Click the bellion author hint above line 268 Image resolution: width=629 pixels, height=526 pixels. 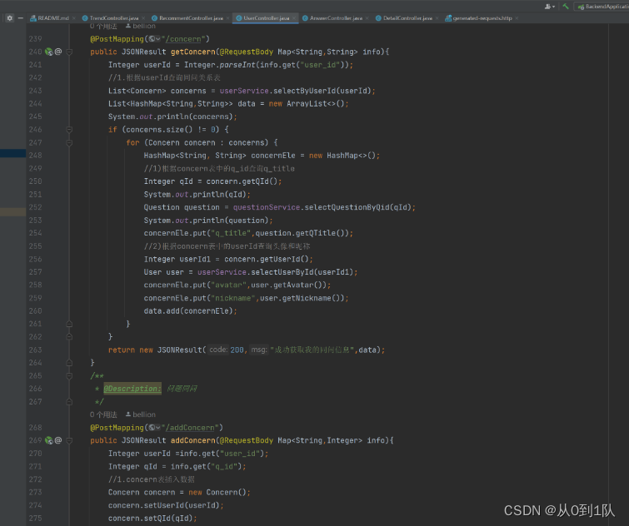pyautogui.click(x=141, y=414)
